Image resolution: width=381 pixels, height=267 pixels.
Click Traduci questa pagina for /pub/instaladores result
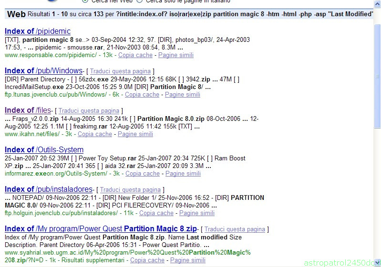[130, 189]
